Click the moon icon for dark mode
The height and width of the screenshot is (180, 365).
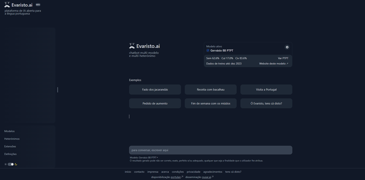coord(16,164)
